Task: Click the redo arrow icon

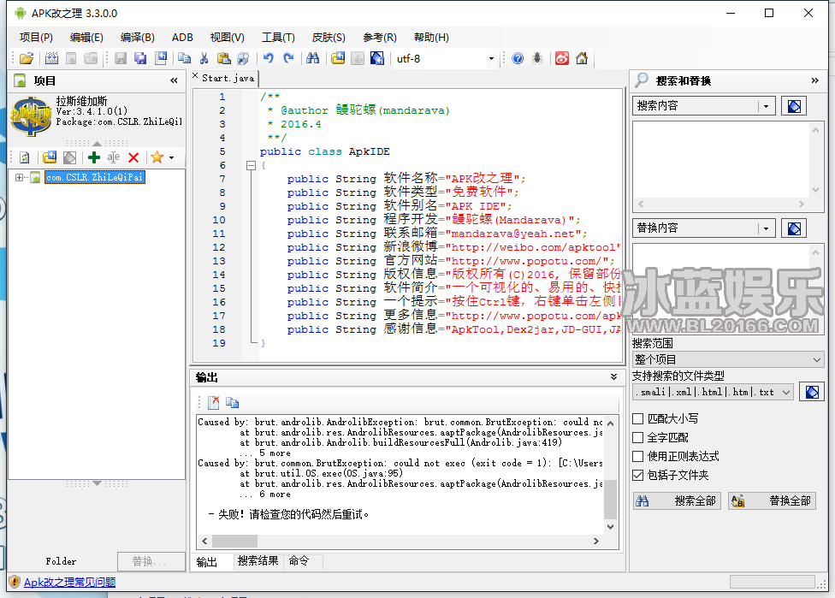Action: click(x=288, y=58)
